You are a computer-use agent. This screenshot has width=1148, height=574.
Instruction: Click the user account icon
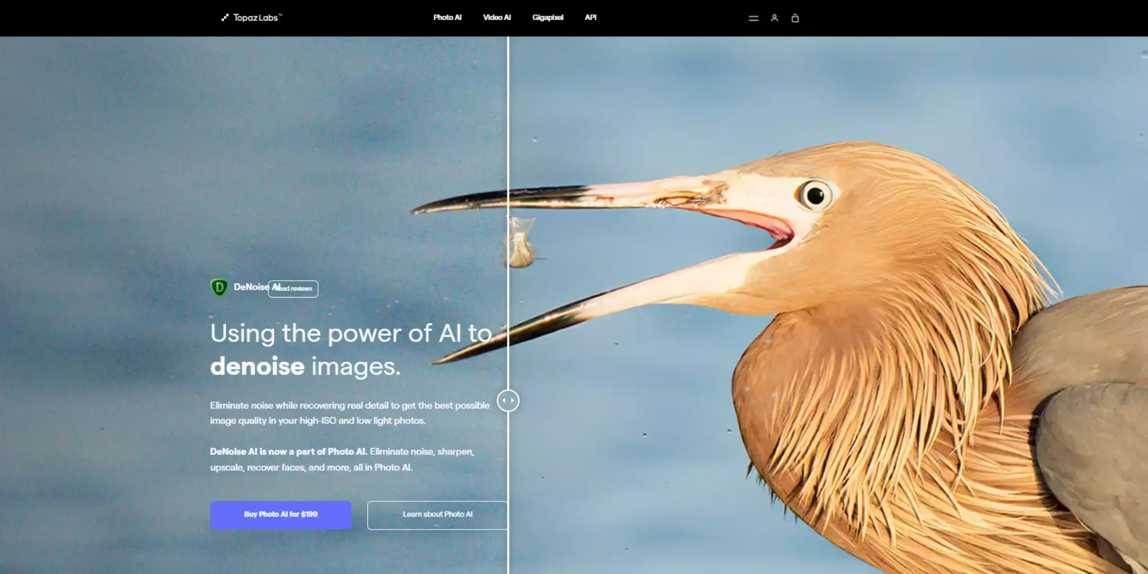click(x=774, y=18)
